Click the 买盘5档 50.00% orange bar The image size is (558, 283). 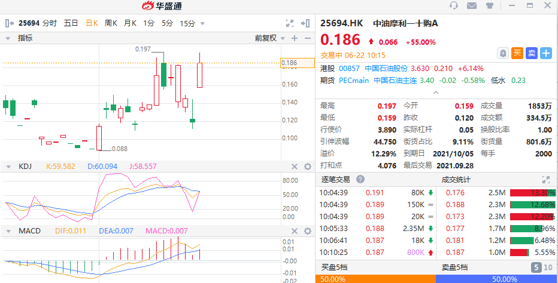point(375,279)
